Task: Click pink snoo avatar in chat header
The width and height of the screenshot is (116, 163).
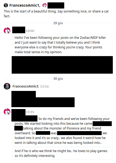Action: [45, 5]
